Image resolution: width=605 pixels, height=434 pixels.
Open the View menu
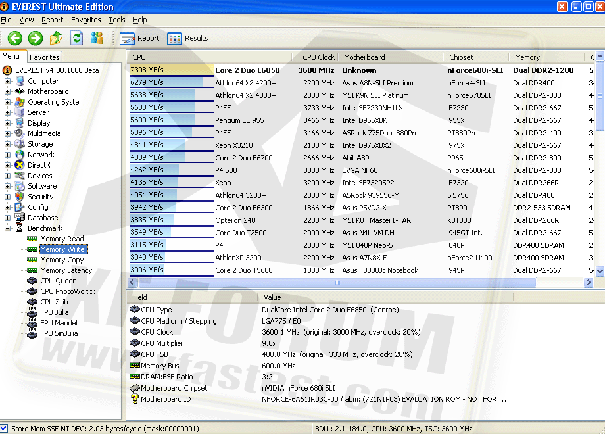pyautogui.click(x=26, y=20)
